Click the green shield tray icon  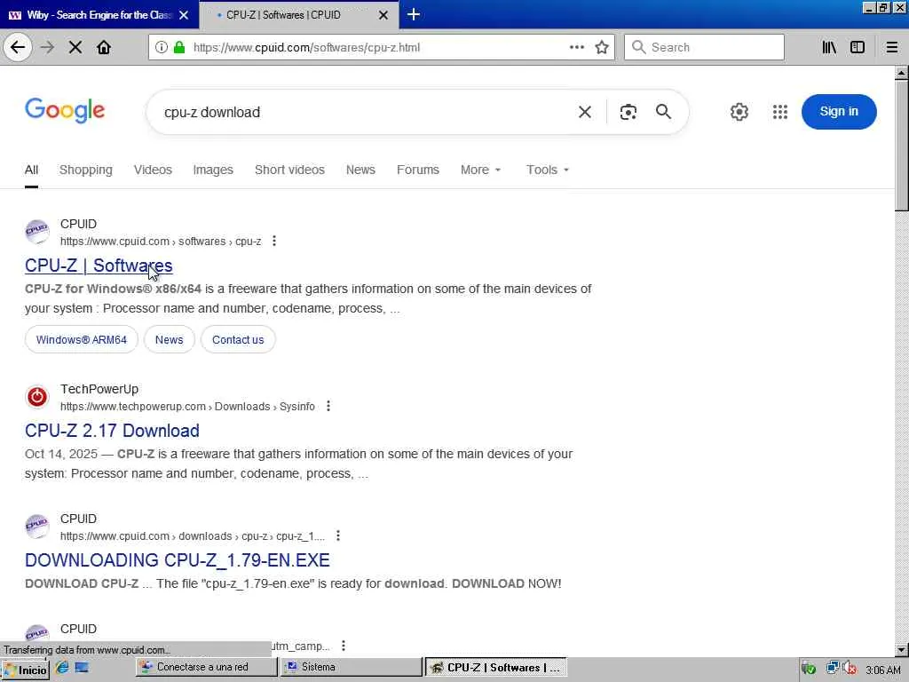tap(809, 669)
